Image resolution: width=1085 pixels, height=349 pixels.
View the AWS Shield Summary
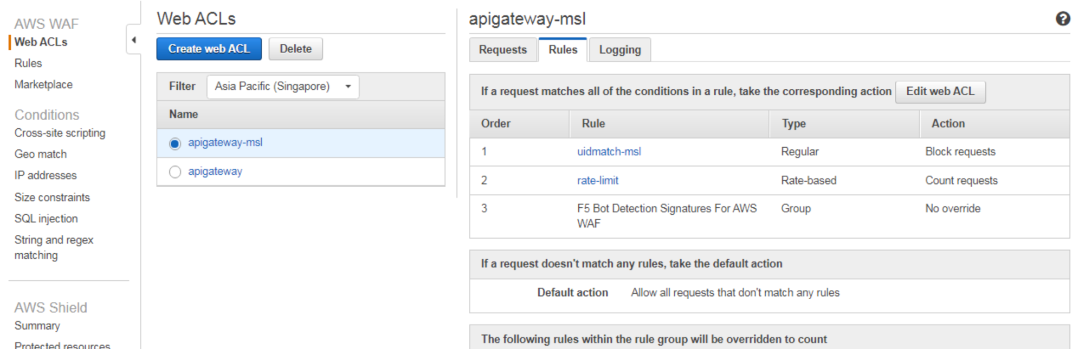(37, 326)
